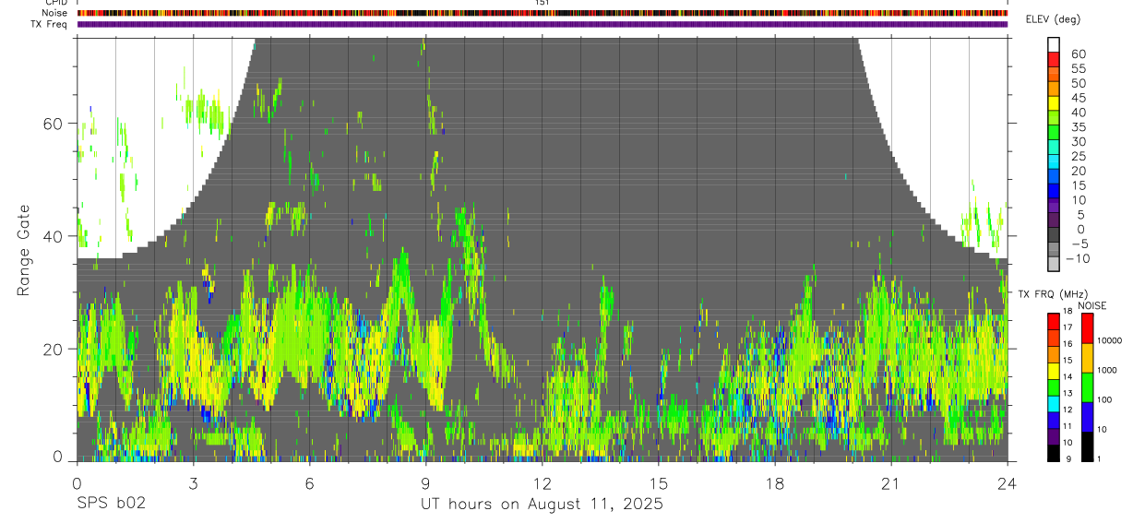1133x523 pixels.
Task: Click the red top segment of NOISE colorbar
Action: [x=1087, y=328]
